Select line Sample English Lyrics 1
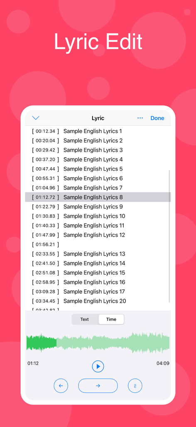 93,131
